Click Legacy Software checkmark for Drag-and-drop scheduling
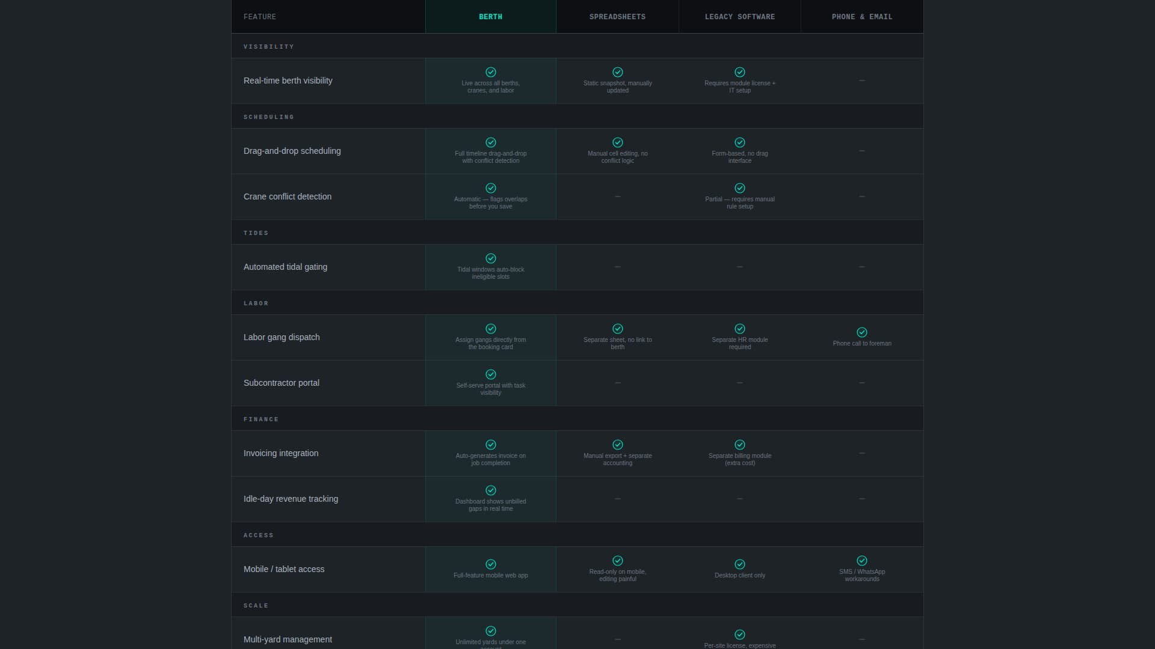The width and height of the screenshot is (1155, 649). pos(740,142)
